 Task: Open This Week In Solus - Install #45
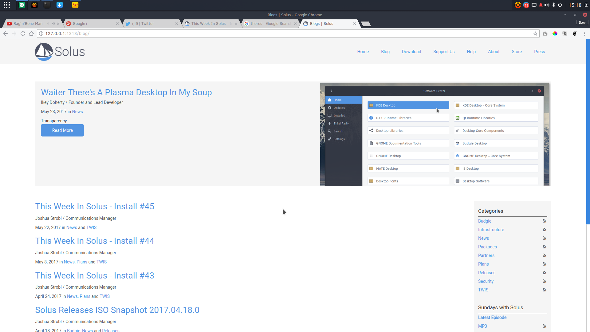tap(95, 206)
